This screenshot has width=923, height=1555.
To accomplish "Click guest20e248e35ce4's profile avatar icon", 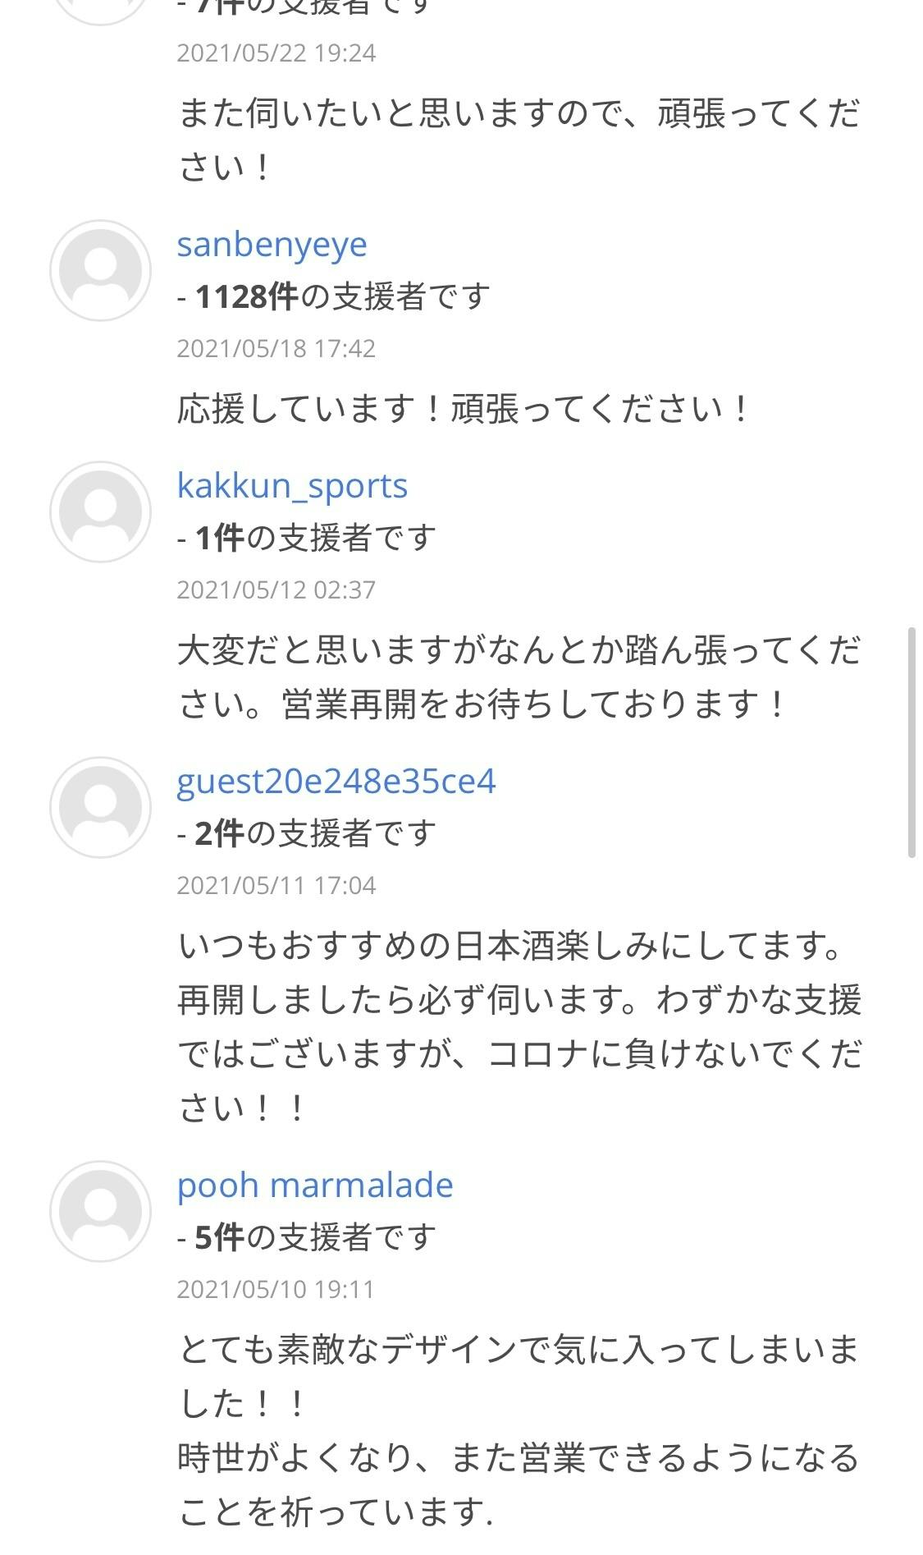I will (100, 807).
